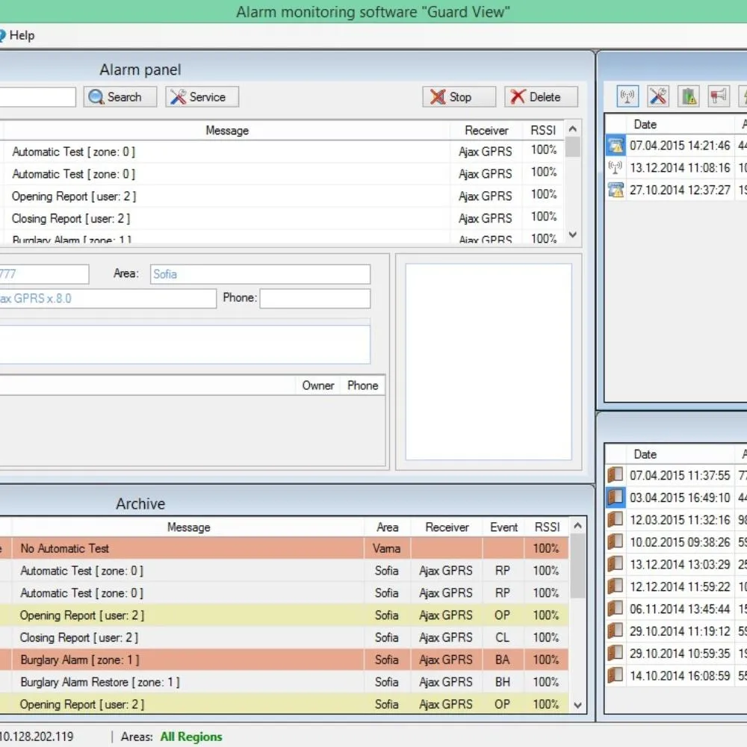
Task: Select Closing Report [user: 2] archive row
Action: pyautogui.click(x=285, y=637)
